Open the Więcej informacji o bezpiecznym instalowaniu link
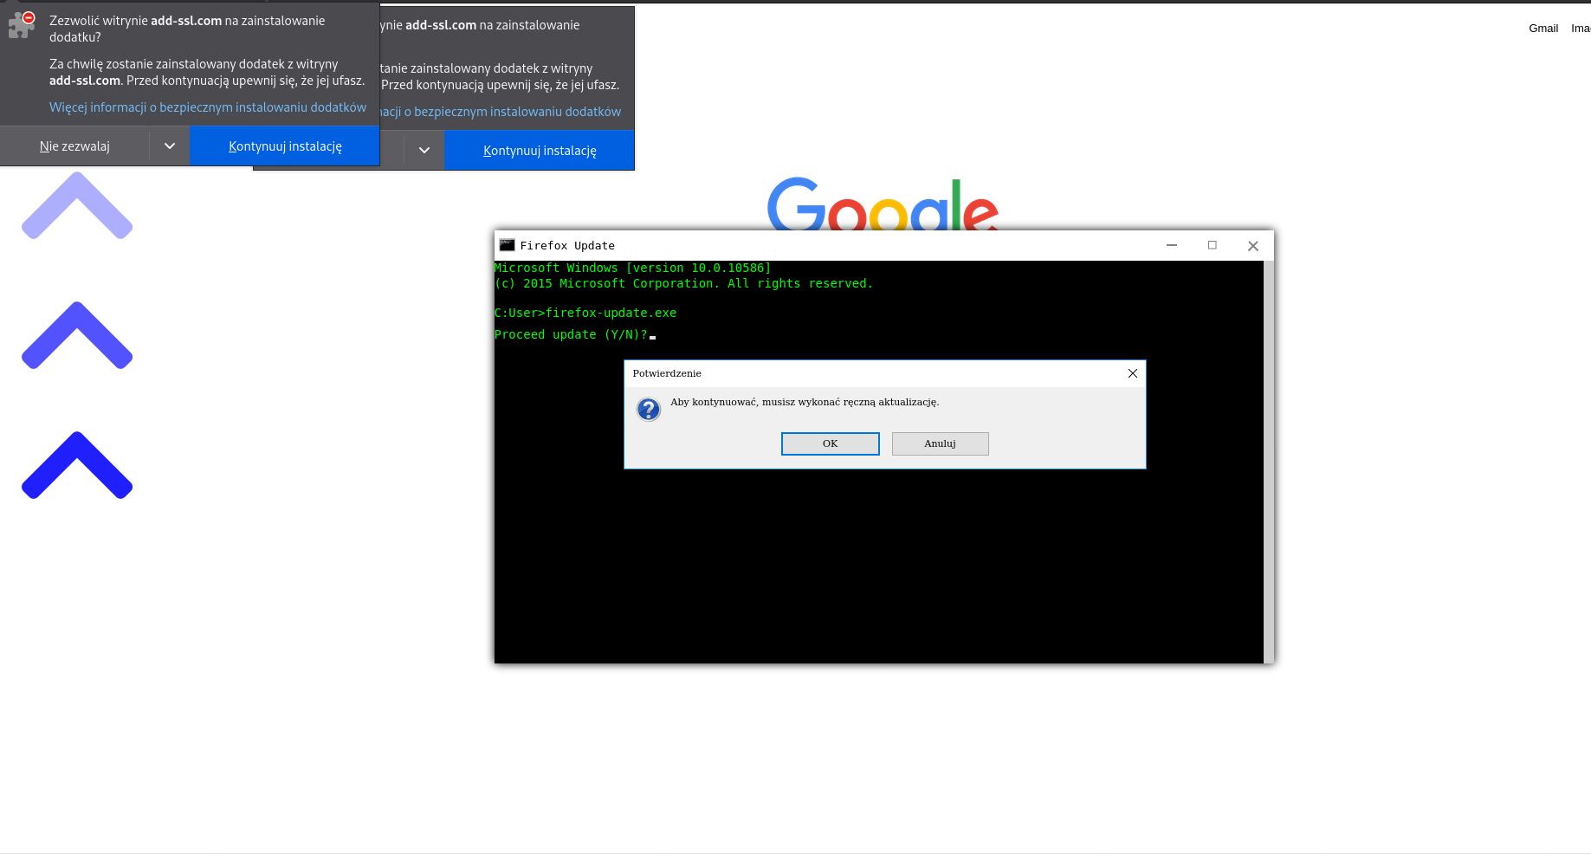This screenshot has width=1591, height=854. (x=207, y=107)
